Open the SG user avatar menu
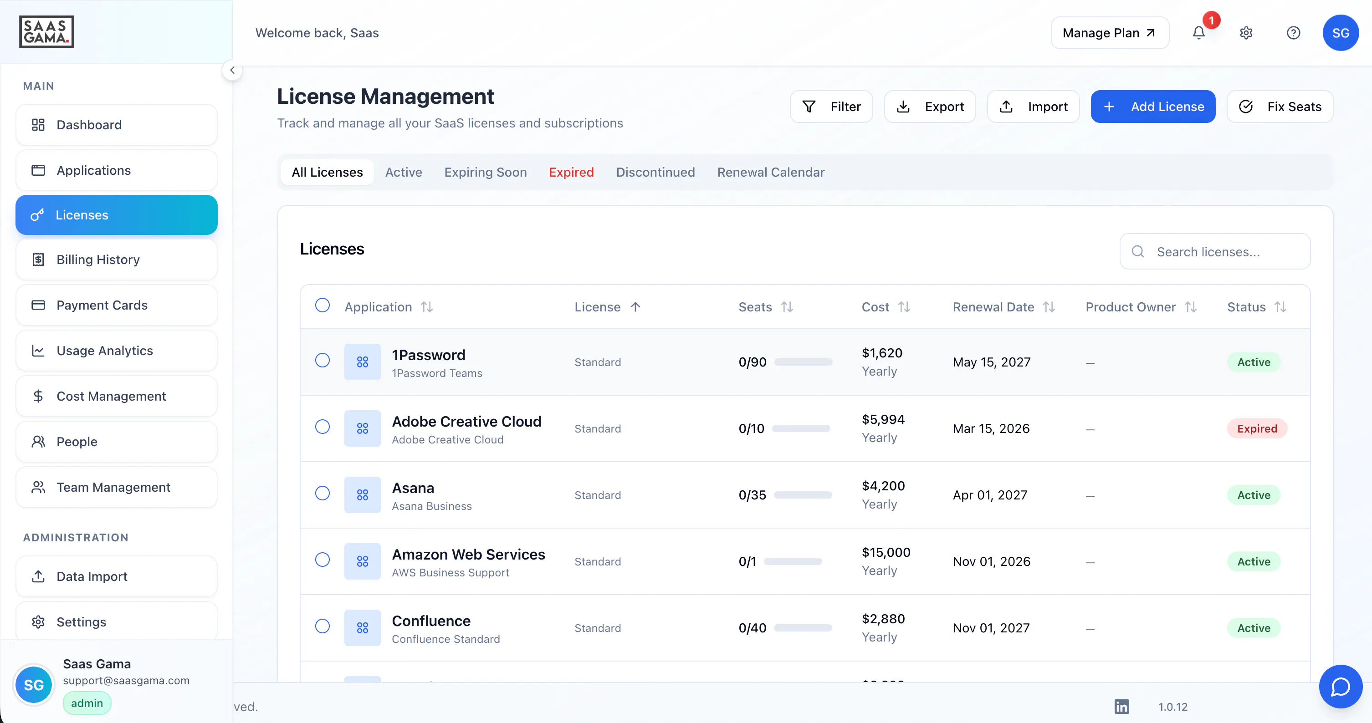Viewport: 1372px width, 723px height. click(x=1340, y=33)
